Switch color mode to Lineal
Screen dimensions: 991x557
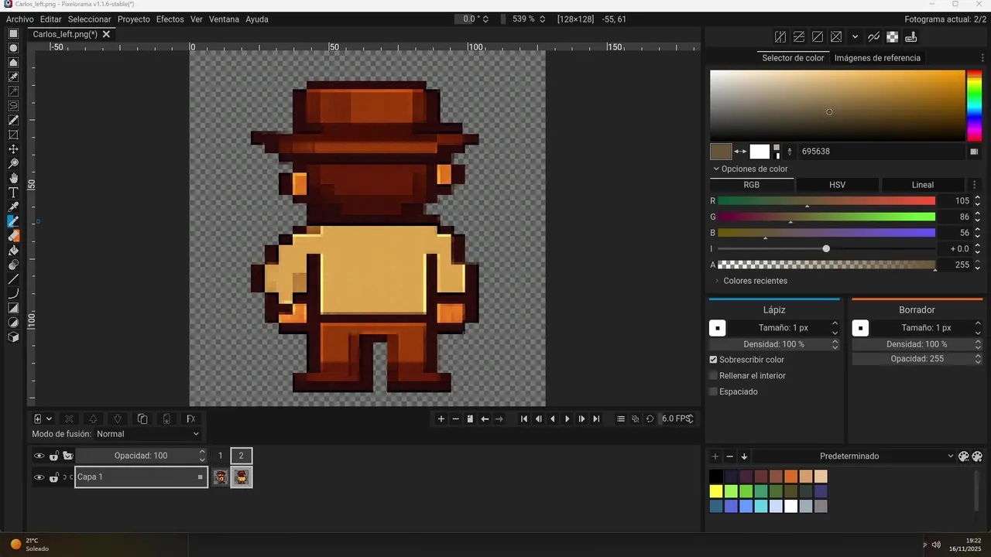coord(923,185)
